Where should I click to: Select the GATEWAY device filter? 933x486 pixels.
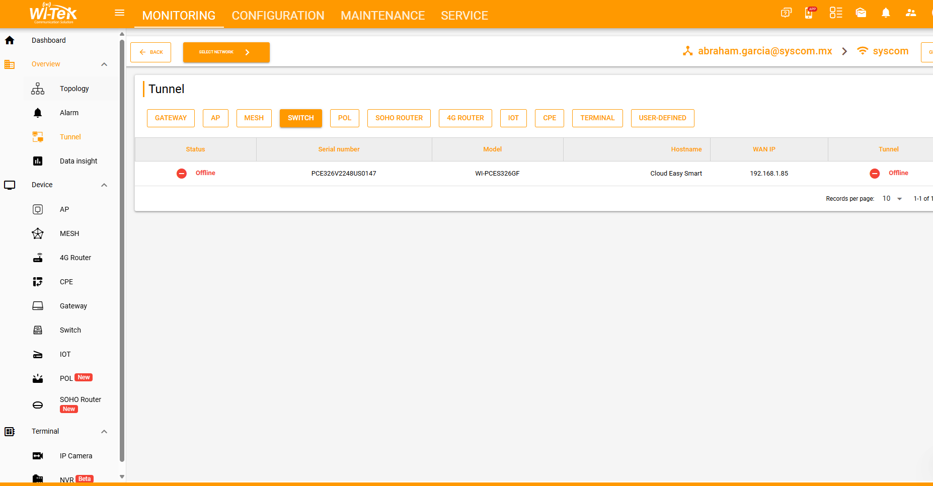pyautogui.click(x=171, y=118)
